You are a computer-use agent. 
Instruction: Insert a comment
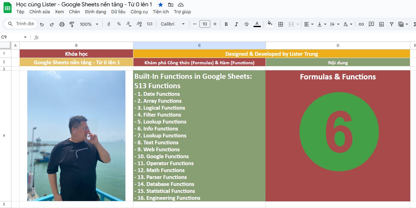tap(371, 24)
